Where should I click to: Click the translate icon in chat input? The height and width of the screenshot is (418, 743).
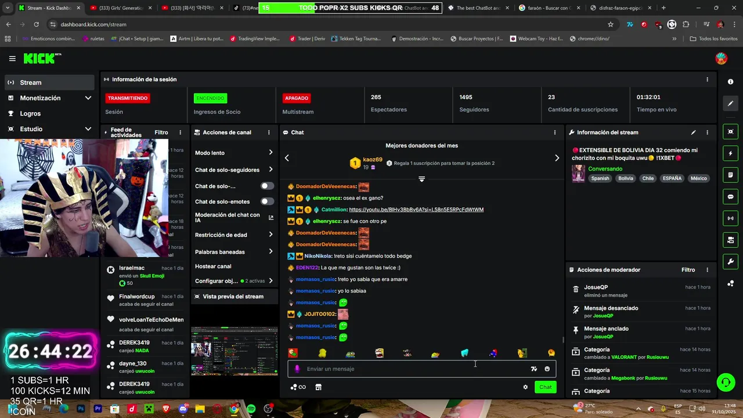pyautogui.click(x=534, y=369)
